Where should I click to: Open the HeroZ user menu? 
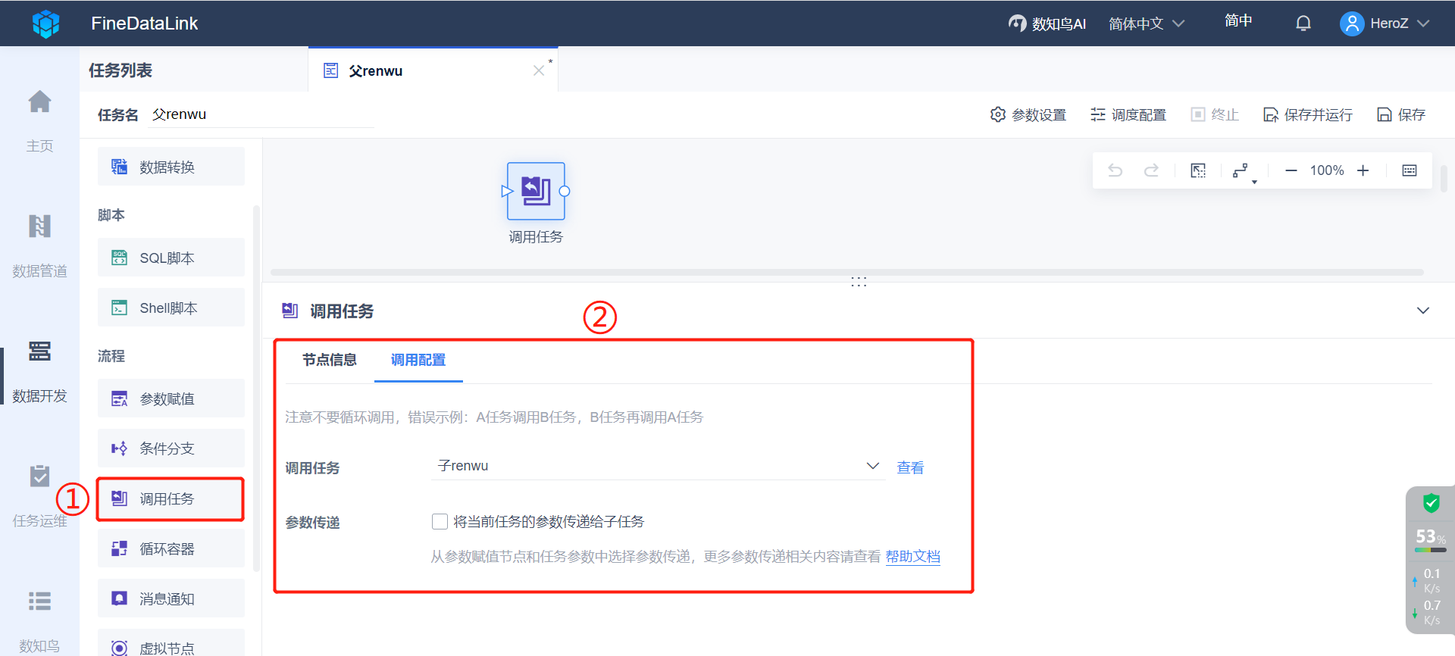coord(1385,23)
